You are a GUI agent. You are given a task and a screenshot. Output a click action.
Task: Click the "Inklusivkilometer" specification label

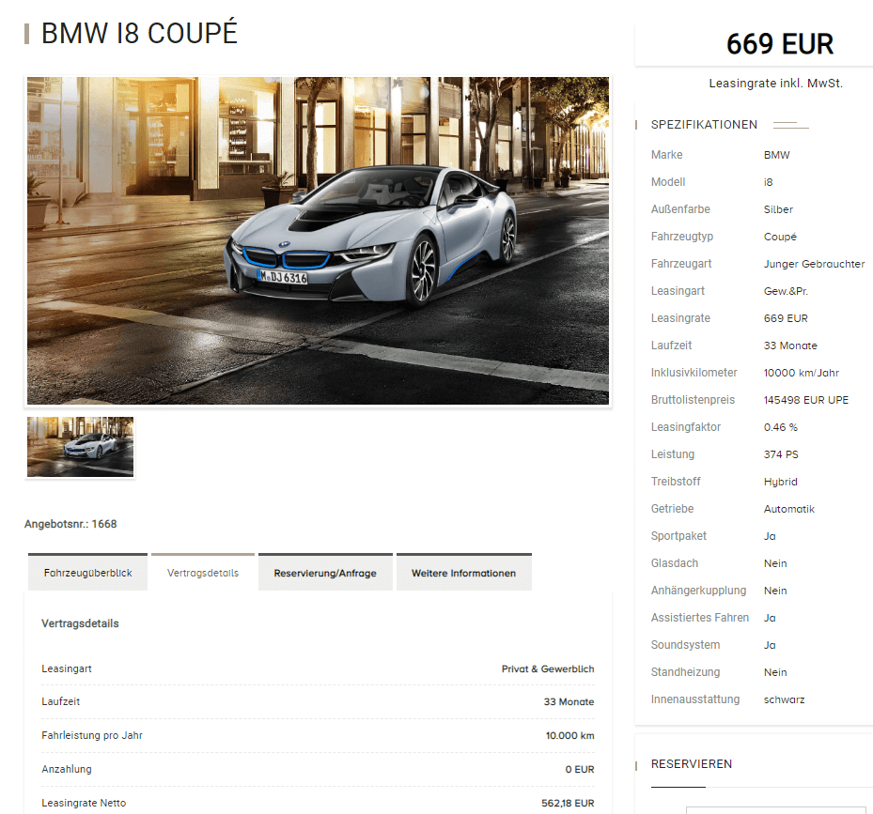click(694, 373)
